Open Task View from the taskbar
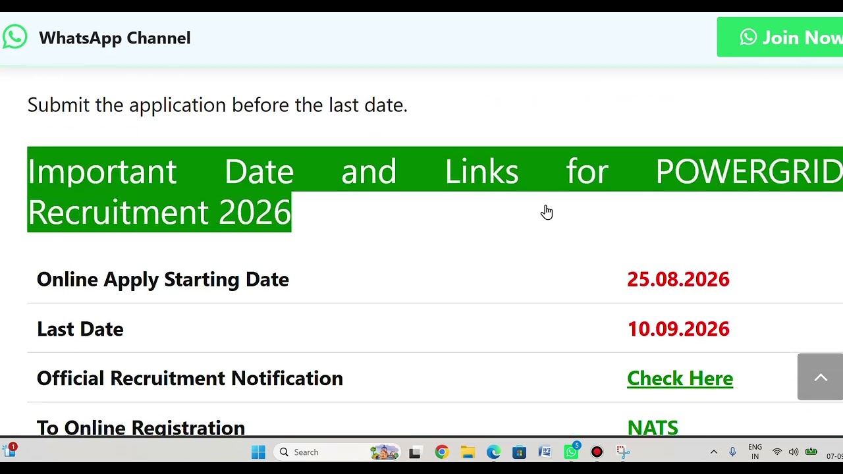 [x=415, y=452]
